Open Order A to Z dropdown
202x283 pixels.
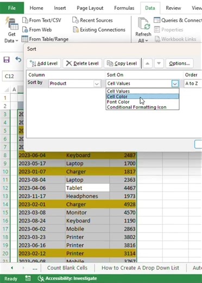(x=193, y=83)
